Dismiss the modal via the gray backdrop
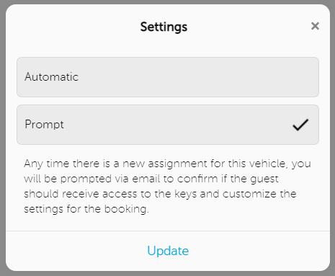Image resolution: width=335 pixels, height=276 pixels. (2, 138)
